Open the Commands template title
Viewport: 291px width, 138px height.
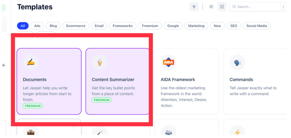[241, 79]
